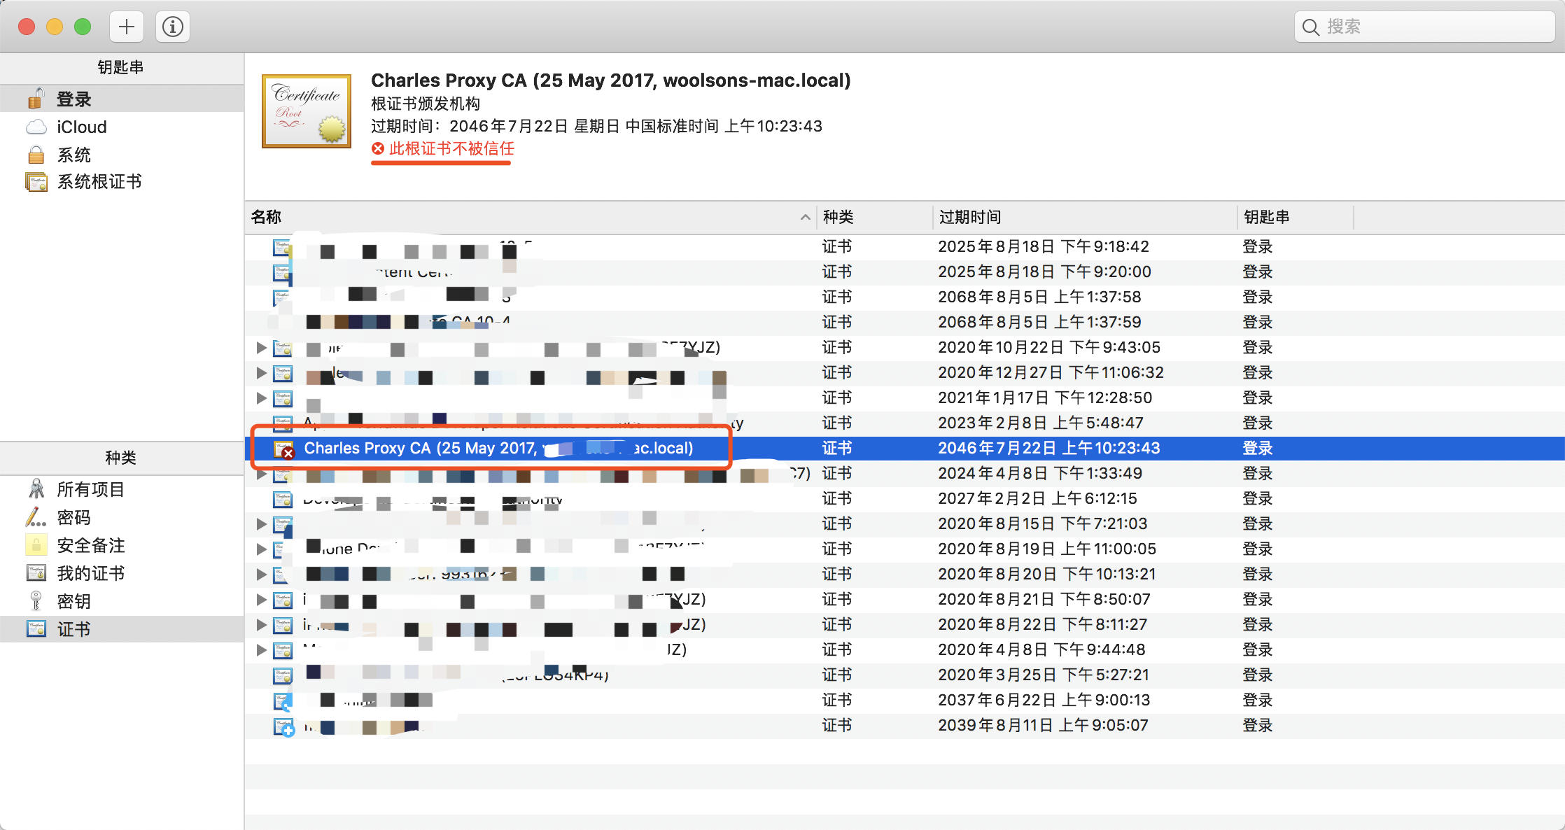Viewport: 1565px width, 830px height.
Task: Click the plus add item toolbar button
Action: [127, 27]
